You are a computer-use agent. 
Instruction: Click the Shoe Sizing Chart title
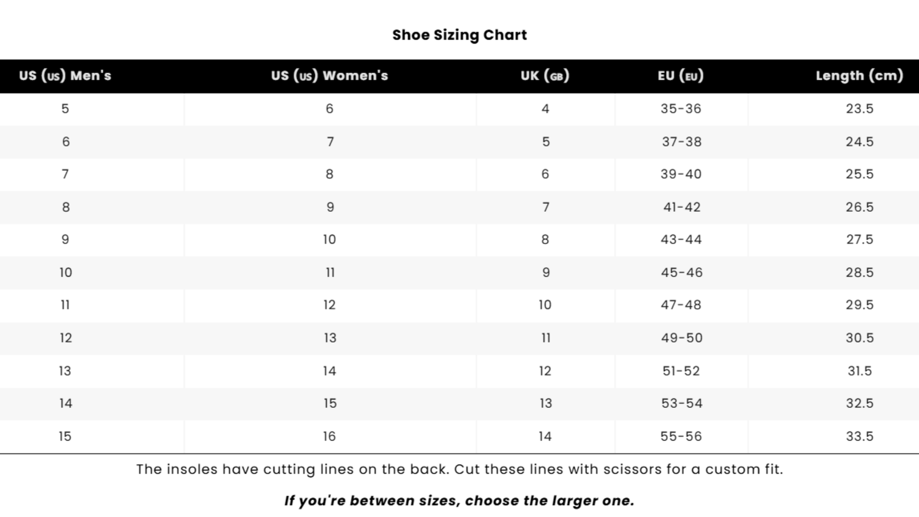click(459, 35)
